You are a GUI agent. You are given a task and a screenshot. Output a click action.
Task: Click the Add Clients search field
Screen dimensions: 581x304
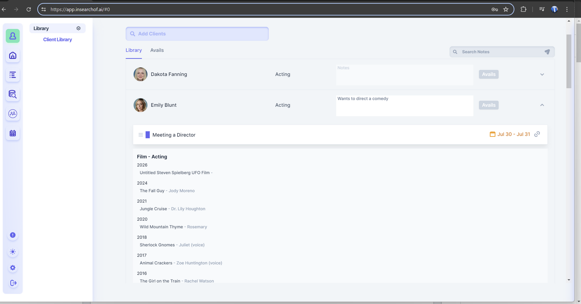197,34
